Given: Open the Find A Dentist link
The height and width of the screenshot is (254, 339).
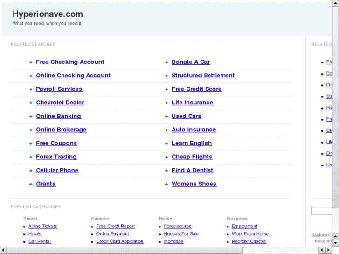Looking at the screenshot, I should (x=193, y=170).
